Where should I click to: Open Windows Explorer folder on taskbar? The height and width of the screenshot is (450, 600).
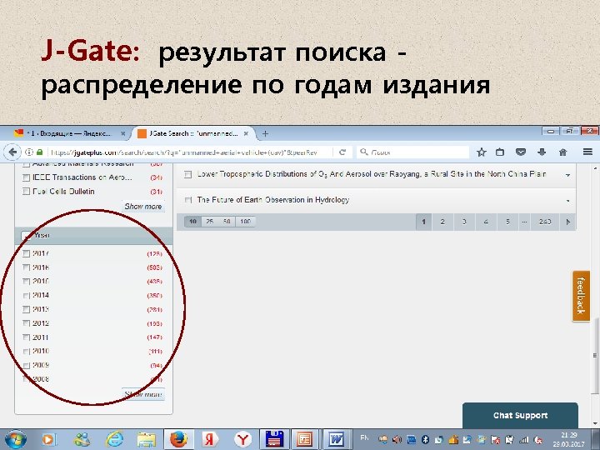tap(147, 439)
